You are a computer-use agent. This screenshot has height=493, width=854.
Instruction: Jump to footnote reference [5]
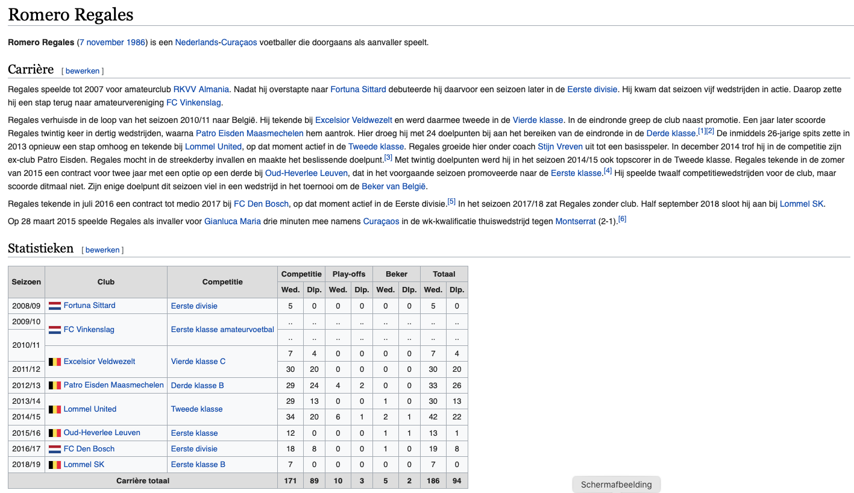(451, 201)
